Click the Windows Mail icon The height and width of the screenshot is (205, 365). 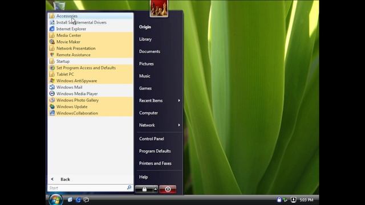pyautogui.click(x=52, y=87)
